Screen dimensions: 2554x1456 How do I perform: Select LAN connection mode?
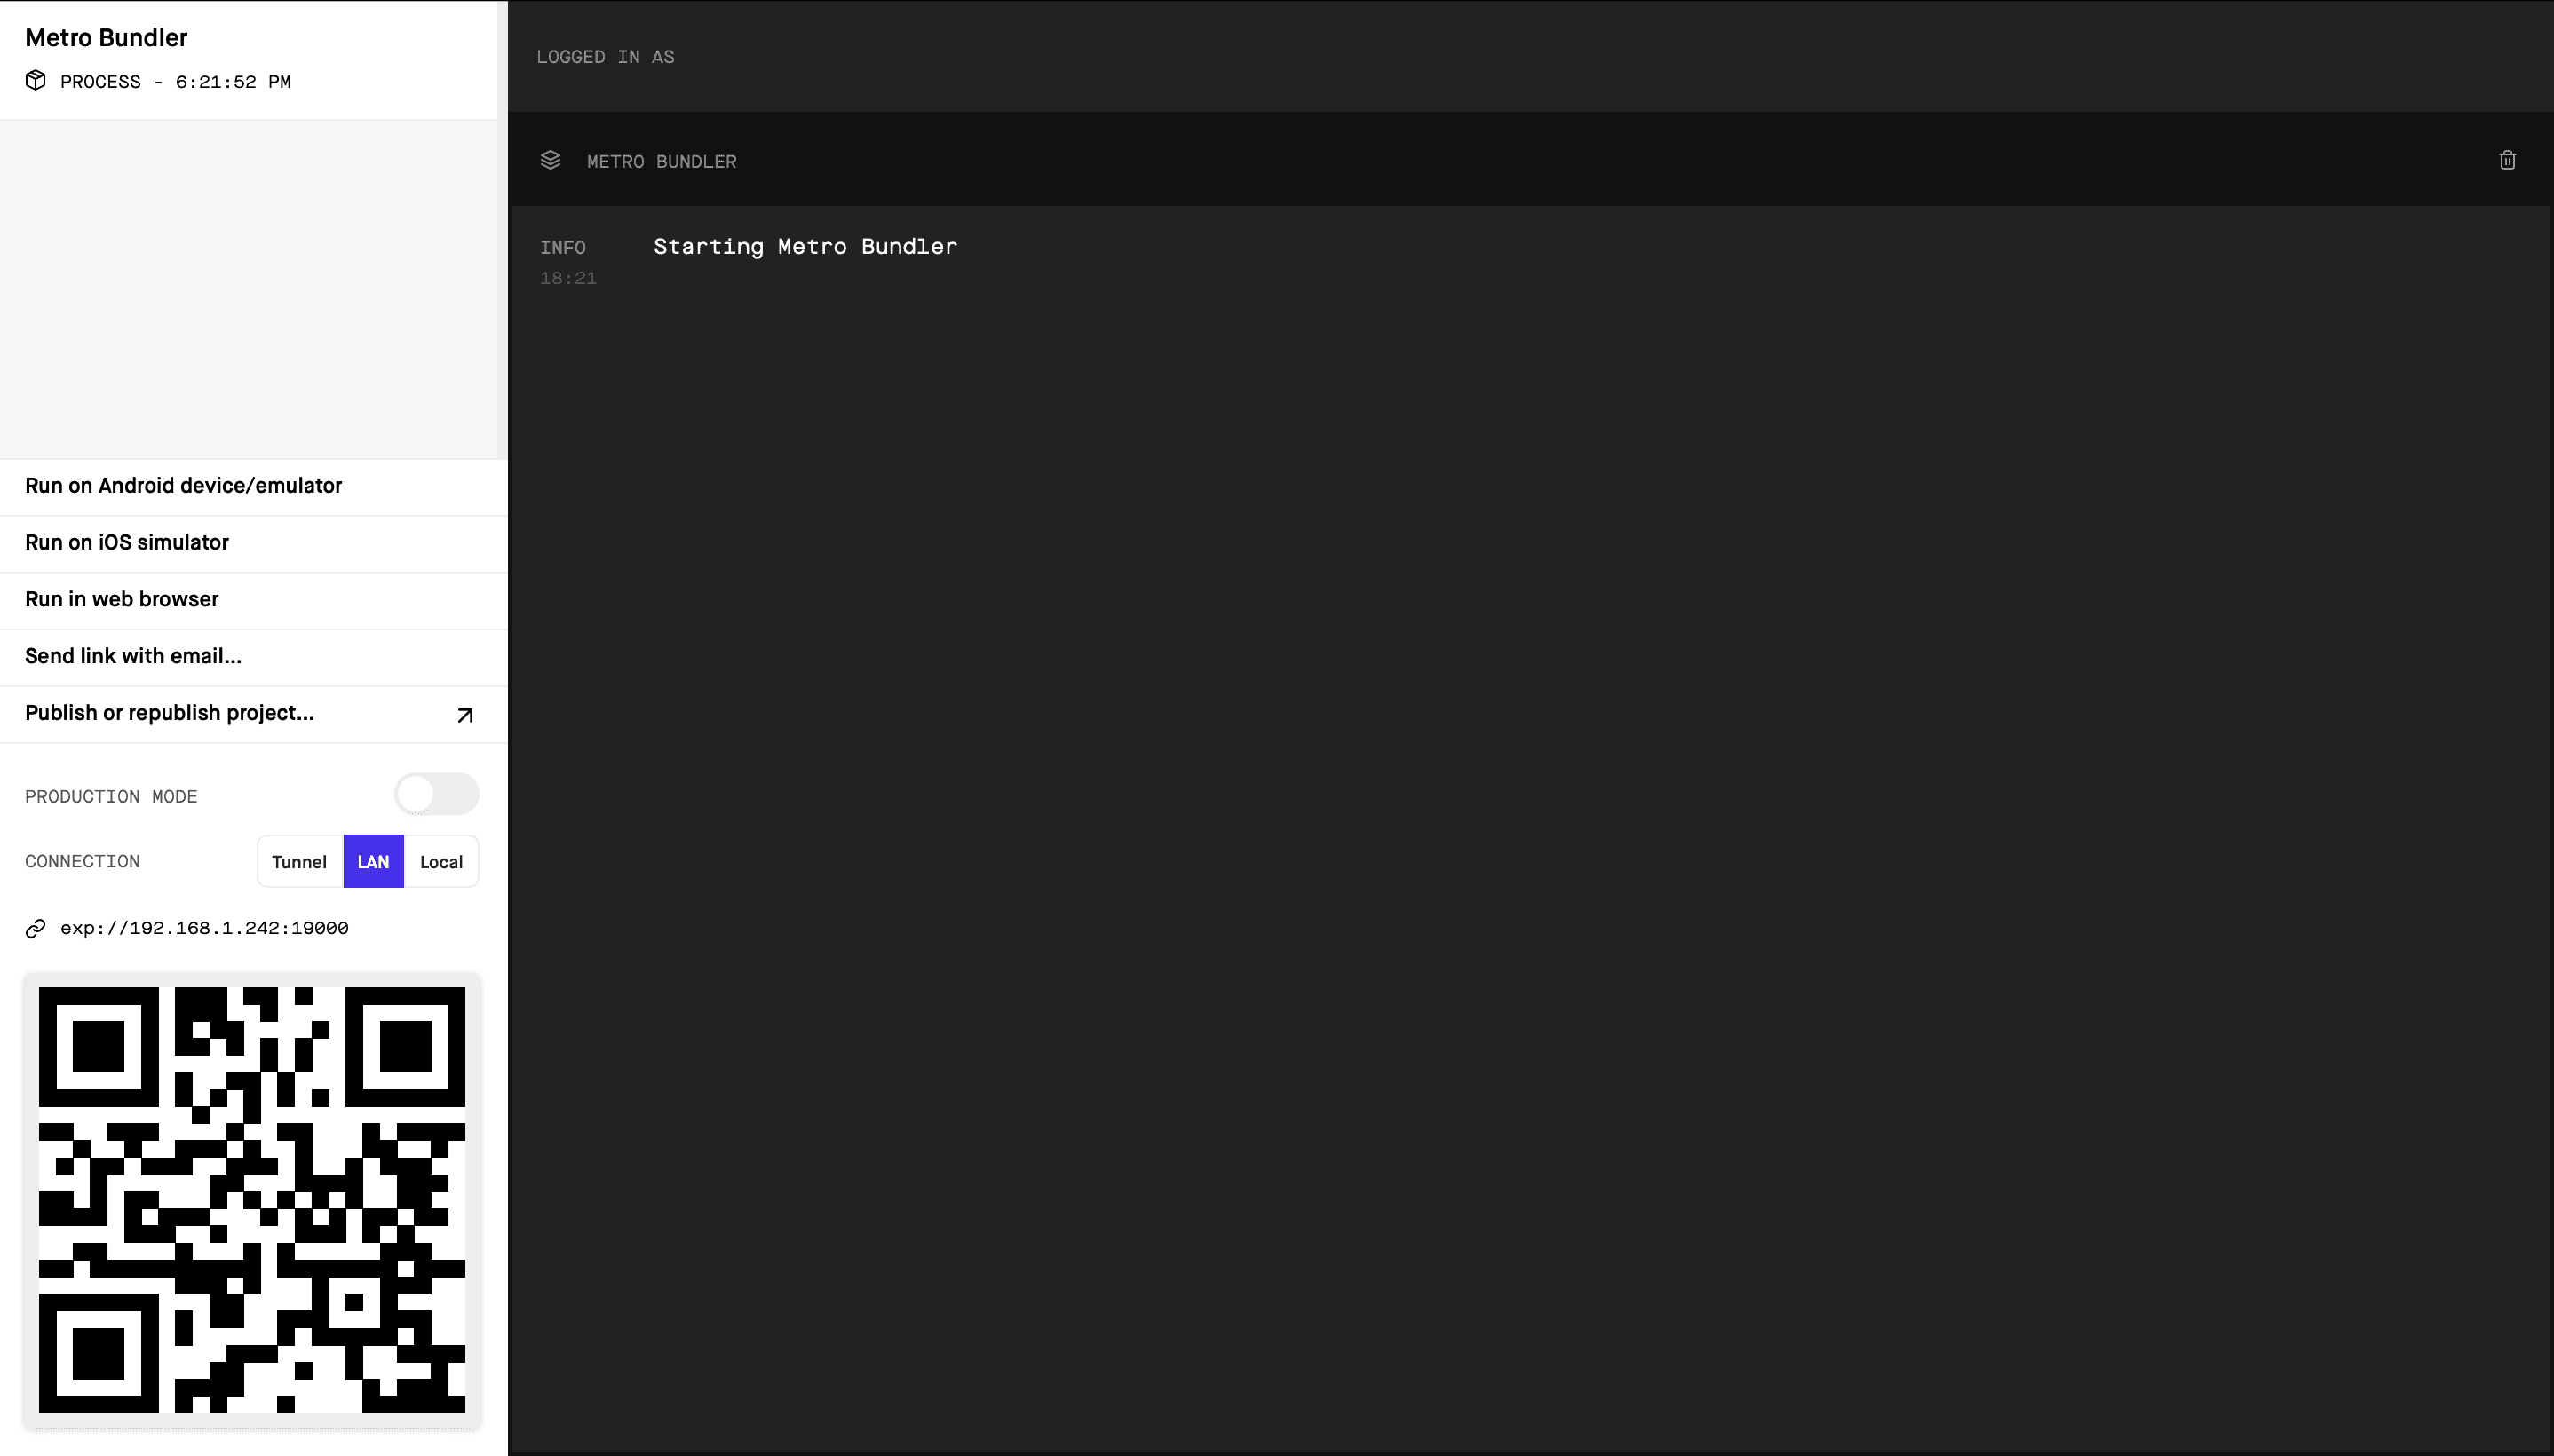pyautogui.click(x=373, y=861)
